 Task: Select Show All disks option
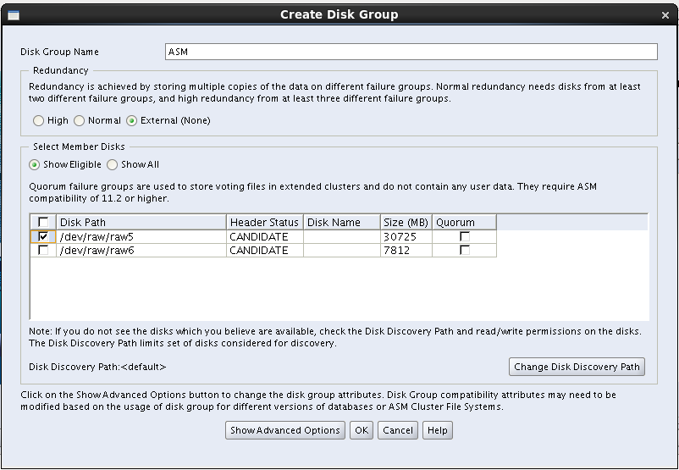click(x=113, y=165)
